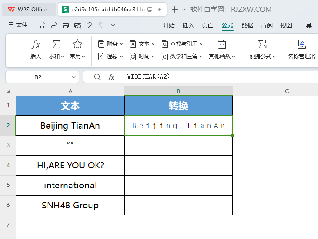318x239 pixels.
Task: Switch to the 页面 ribbon tab
Action: coord(208,25)
